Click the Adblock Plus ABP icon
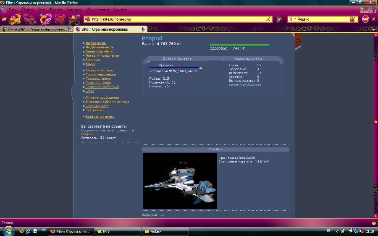Screen dimensions: 378x236 coord(365,19)
